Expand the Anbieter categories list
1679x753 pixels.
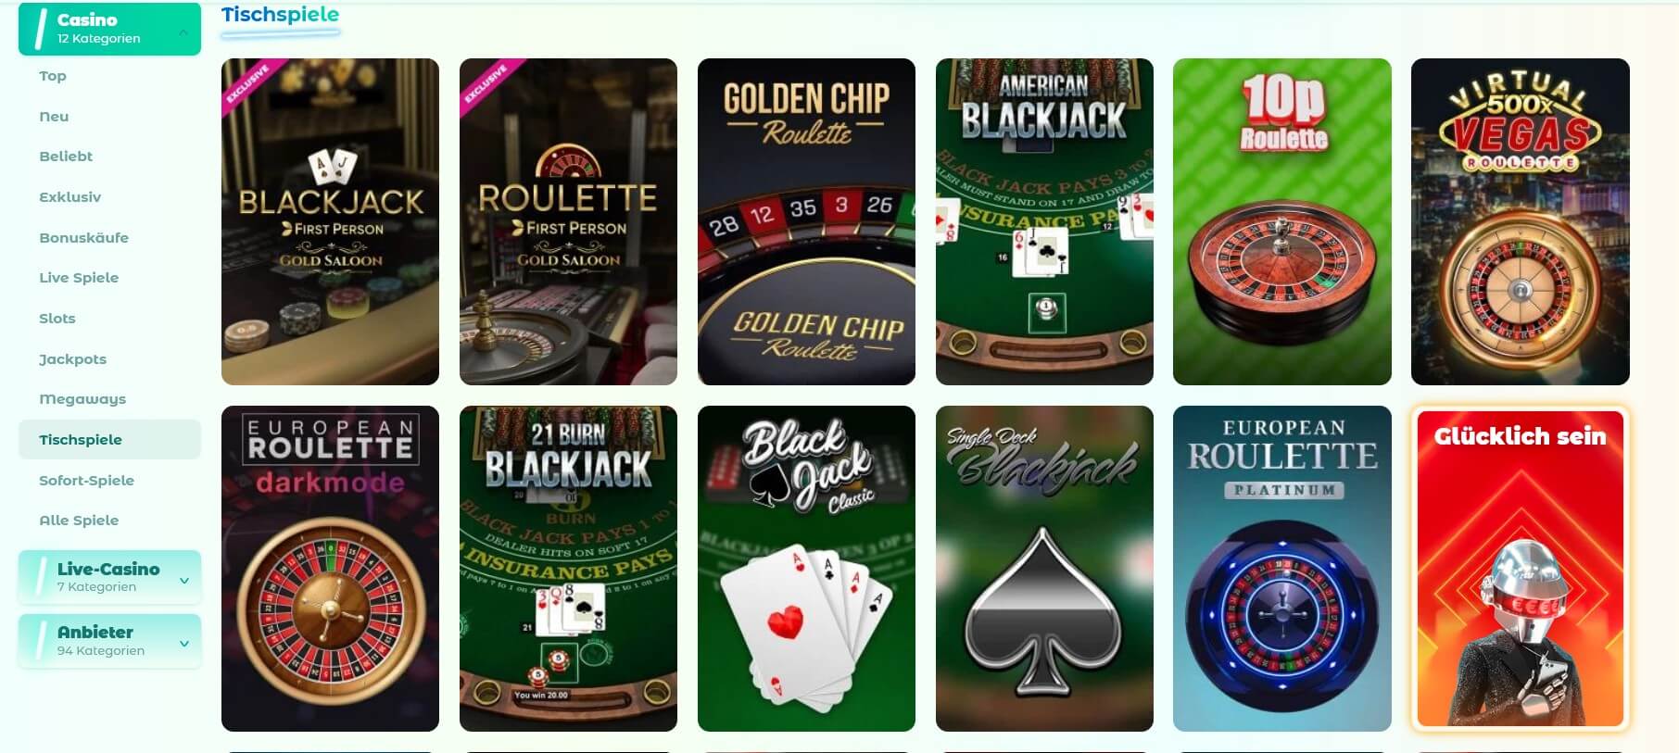[x=109, y=641]
